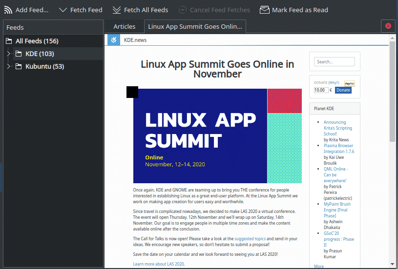398x269 pixels.
Task: Select All Feeds (156) in tree
Action: point(37,41)
